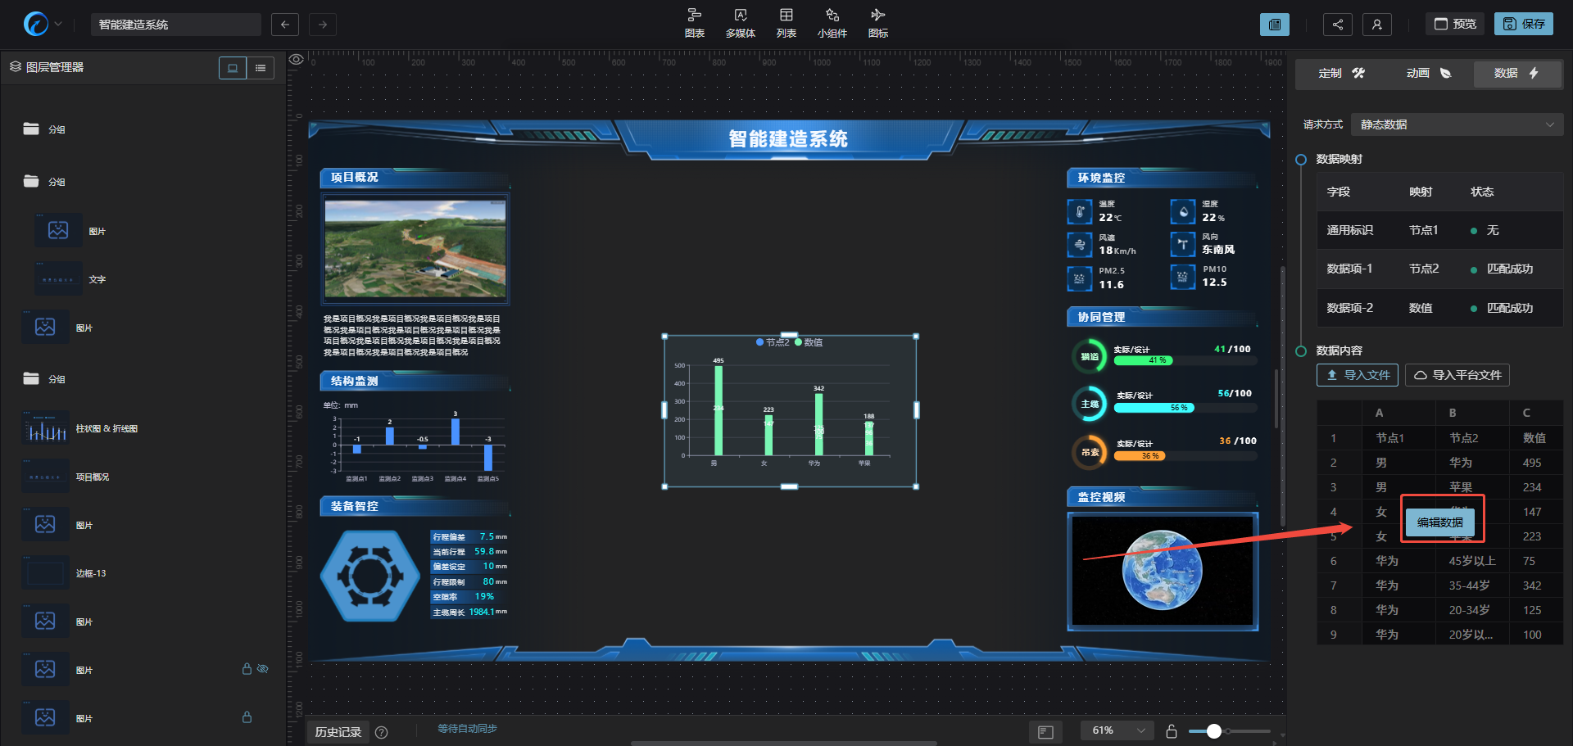Toggle the ruler eye visibility icon
Image resolution: width=1573 pixels, height=746 pixels.
coord(297,59)
